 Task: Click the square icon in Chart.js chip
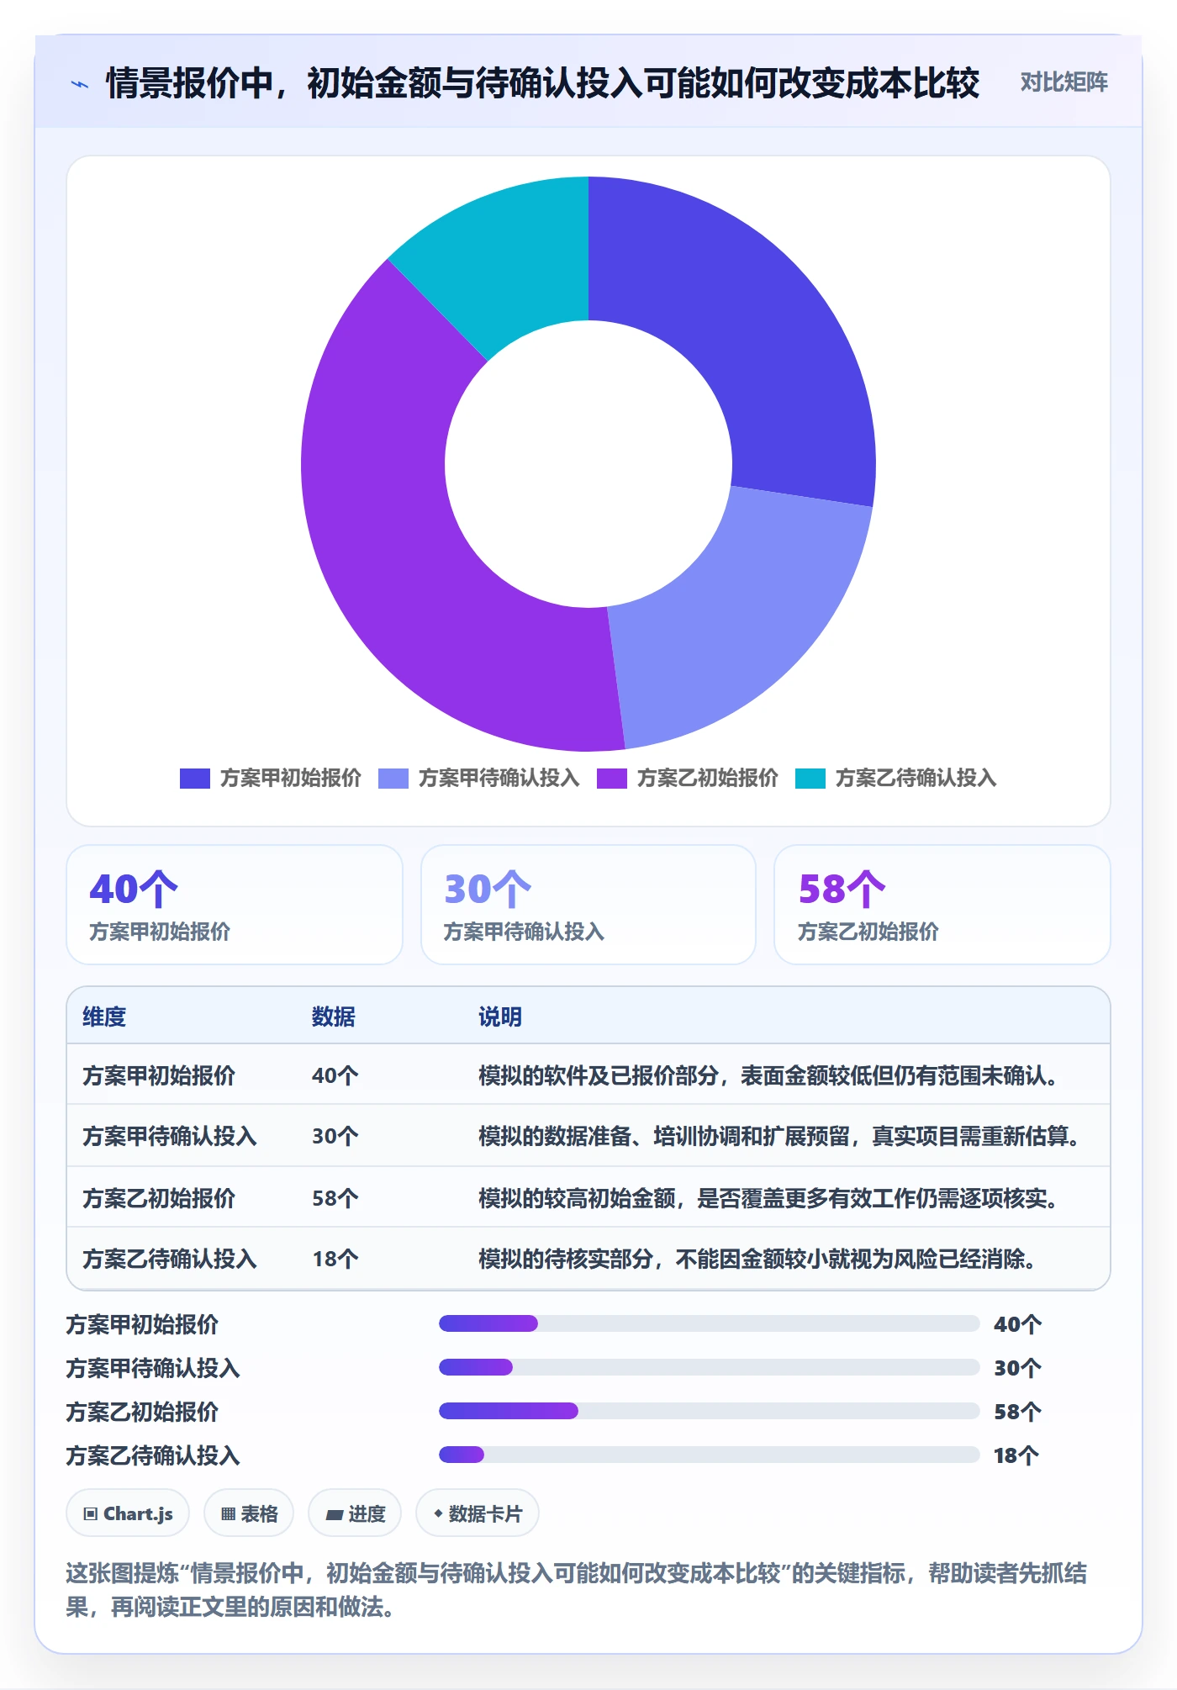[x=91, y=1514]
